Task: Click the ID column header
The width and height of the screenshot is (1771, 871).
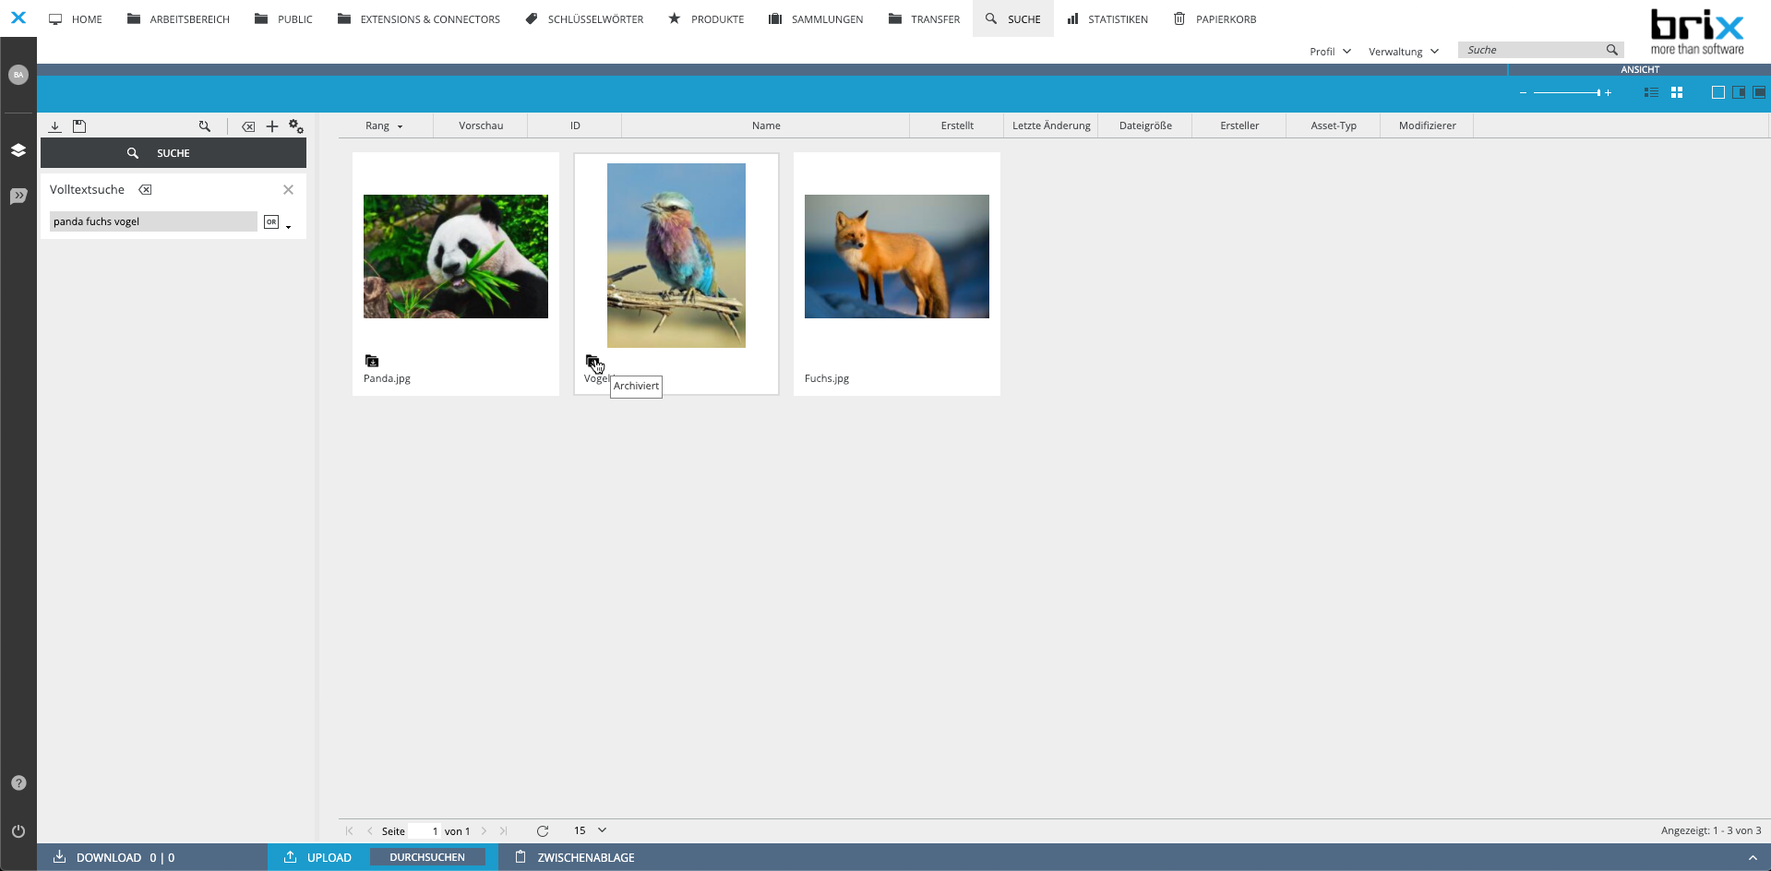Action: (x=575, y=125)
